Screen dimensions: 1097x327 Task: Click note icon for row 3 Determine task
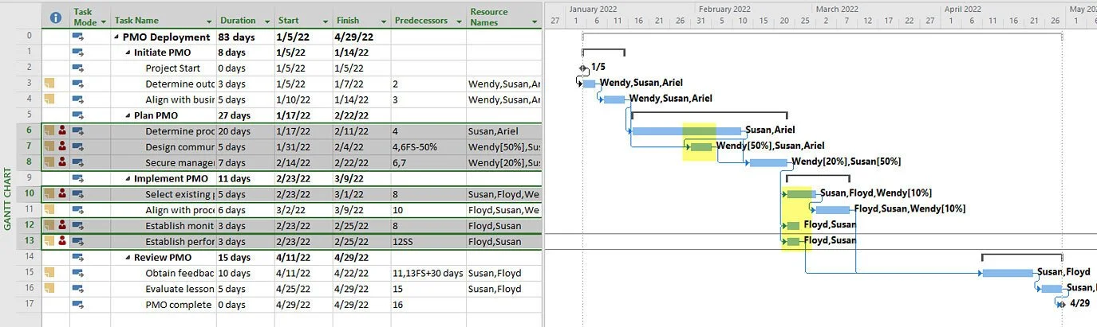click(x=49, y=84)
